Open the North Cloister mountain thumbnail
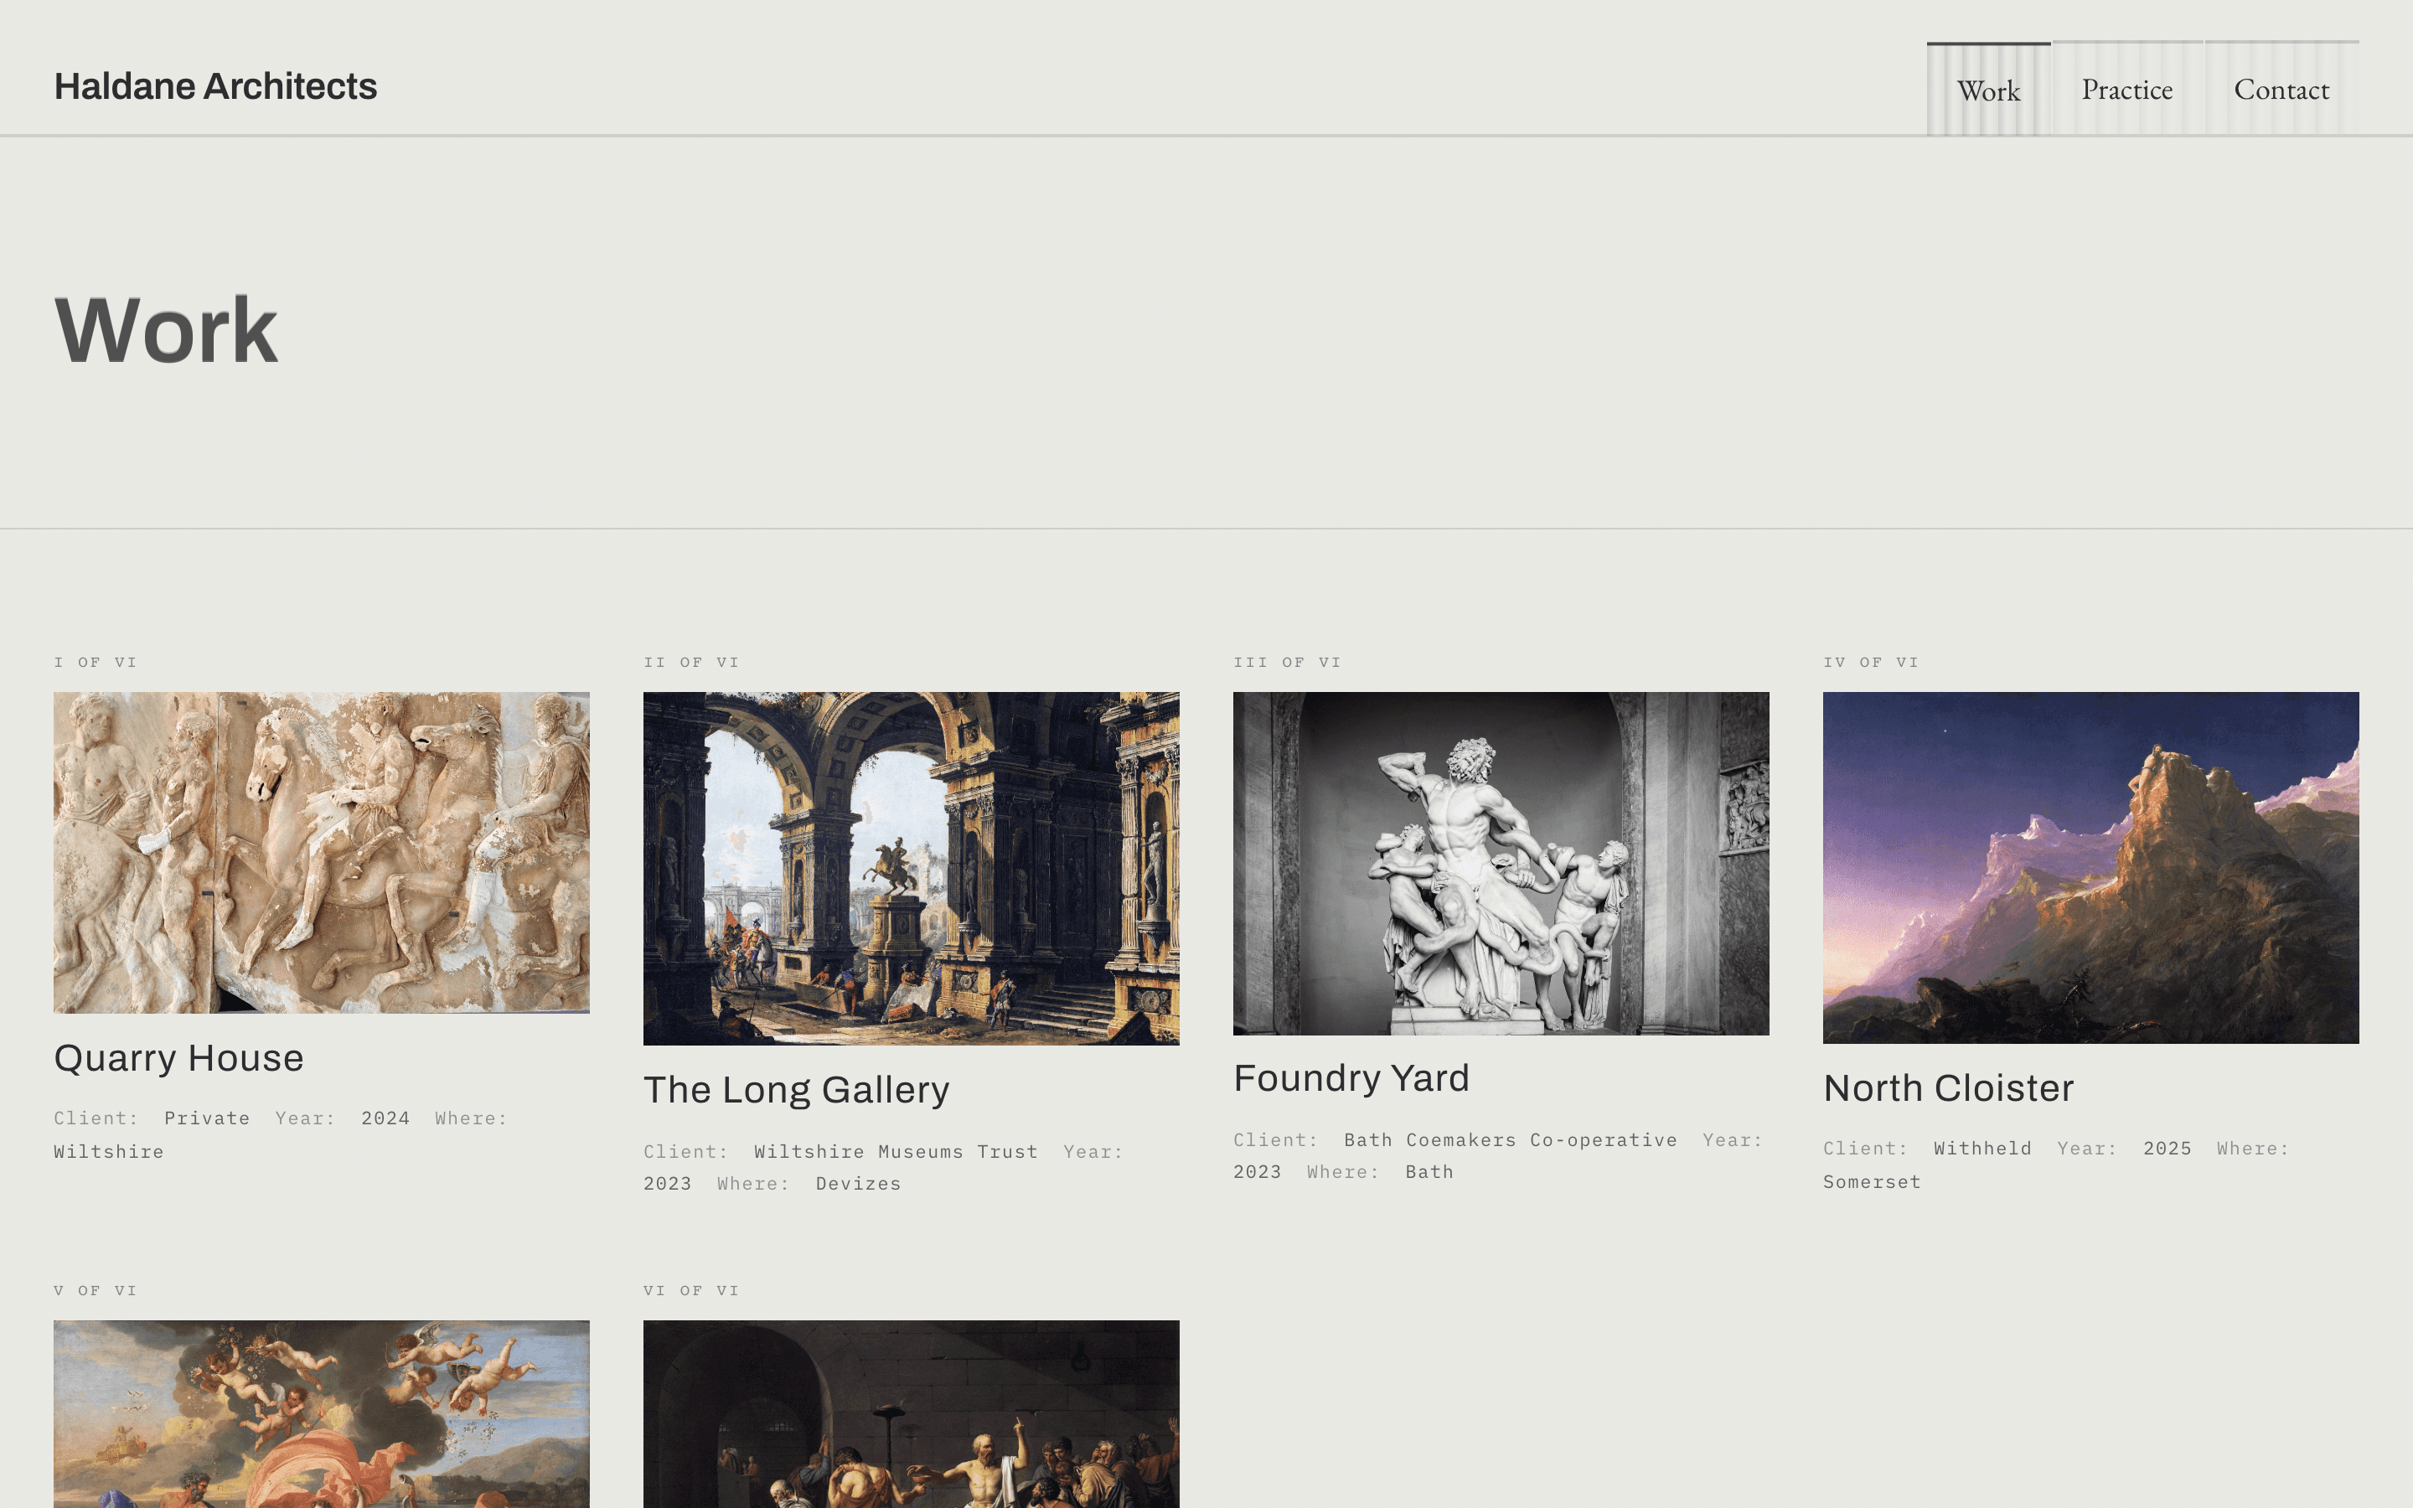This screenshot has width=2413, height=1508. pyautogui.click(x=2091, y=868)
